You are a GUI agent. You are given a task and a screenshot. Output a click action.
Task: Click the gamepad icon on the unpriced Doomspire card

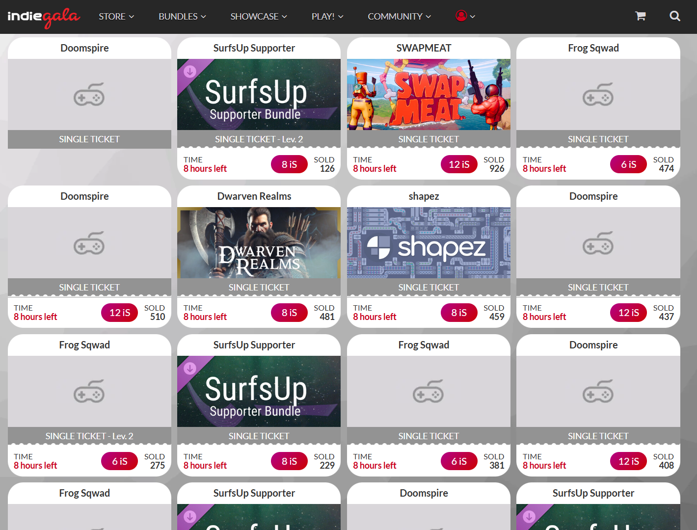point(89,94)
